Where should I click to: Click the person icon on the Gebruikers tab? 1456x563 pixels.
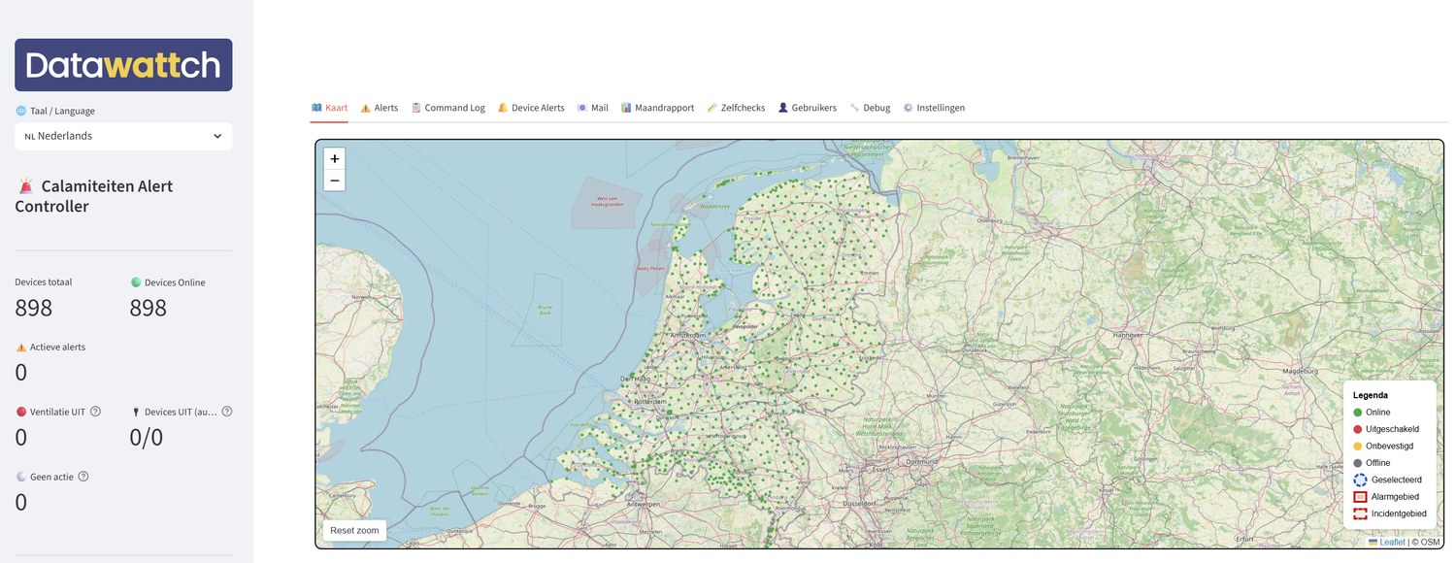(783, 108)
